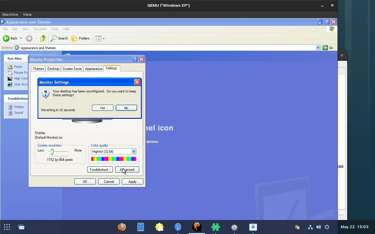This screenshot has height=234, width=375.
Task: Click Yes to keep the display settings
Action: (103, 108)
